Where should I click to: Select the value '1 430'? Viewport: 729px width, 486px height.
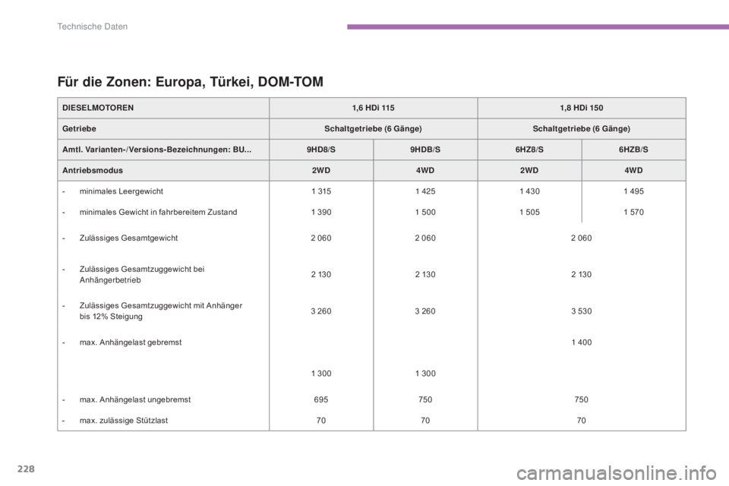click(529, 191)
